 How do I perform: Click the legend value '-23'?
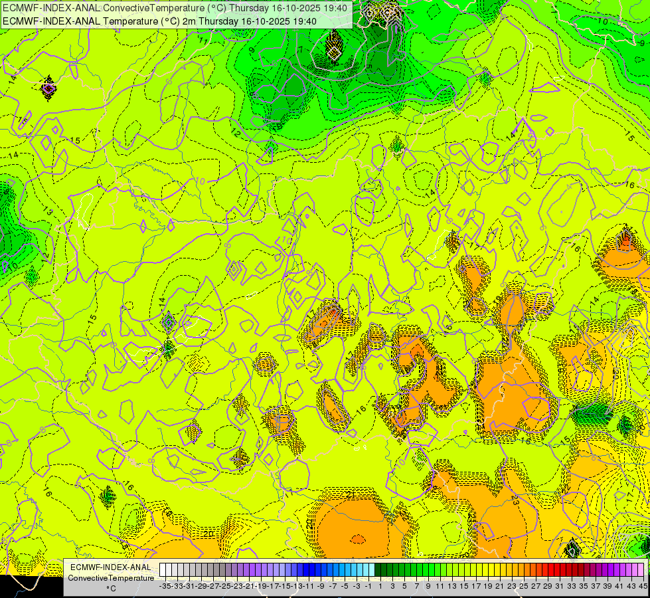point(237,586)
